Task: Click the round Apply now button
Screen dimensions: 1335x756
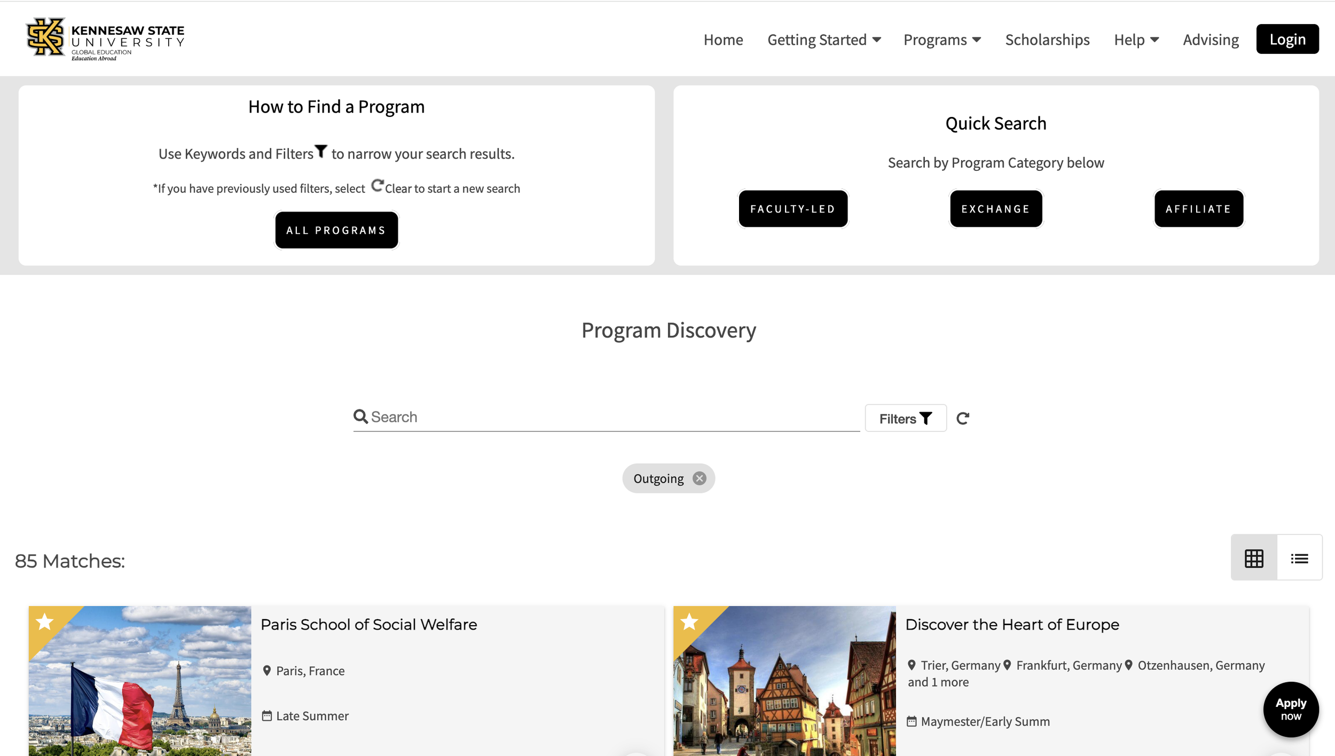Action: 1290,709
